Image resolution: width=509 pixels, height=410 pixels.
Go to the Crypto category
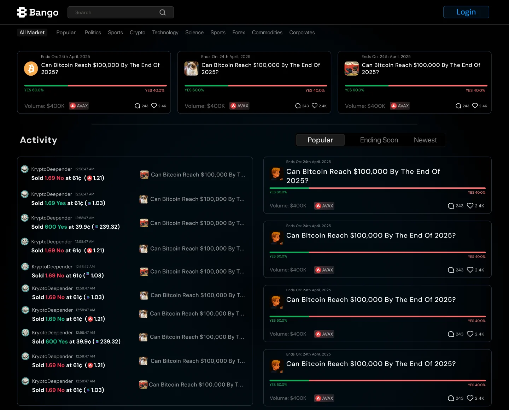tap(138, 33)
